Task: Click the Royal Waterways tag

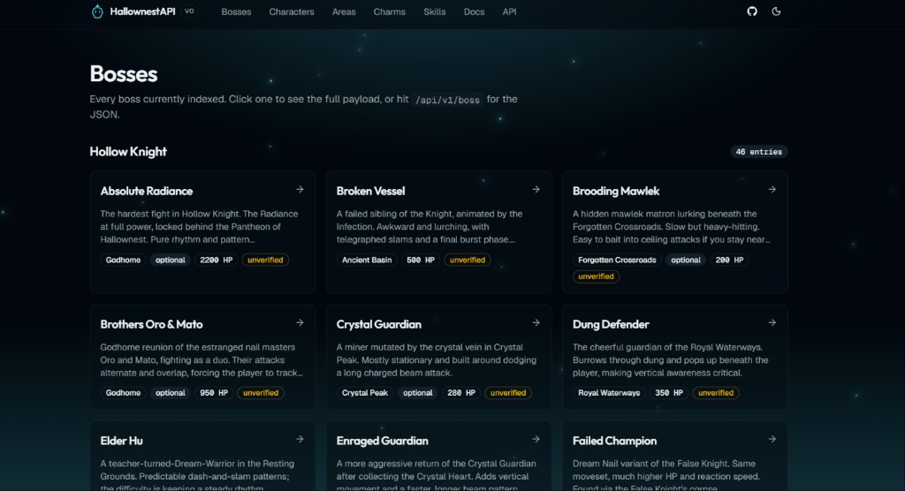Action: (x=609, y=393)
